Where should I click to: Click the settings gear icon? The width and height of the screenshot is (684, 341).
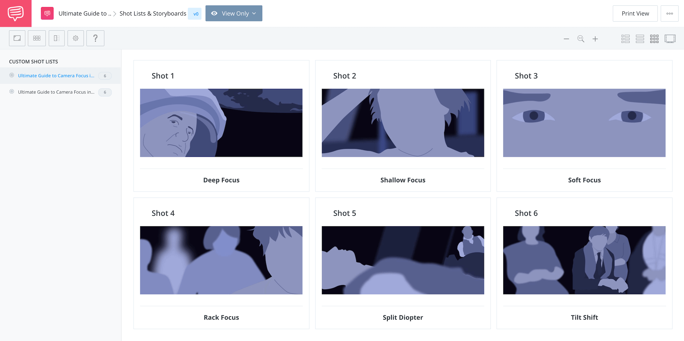pos(76,38)
